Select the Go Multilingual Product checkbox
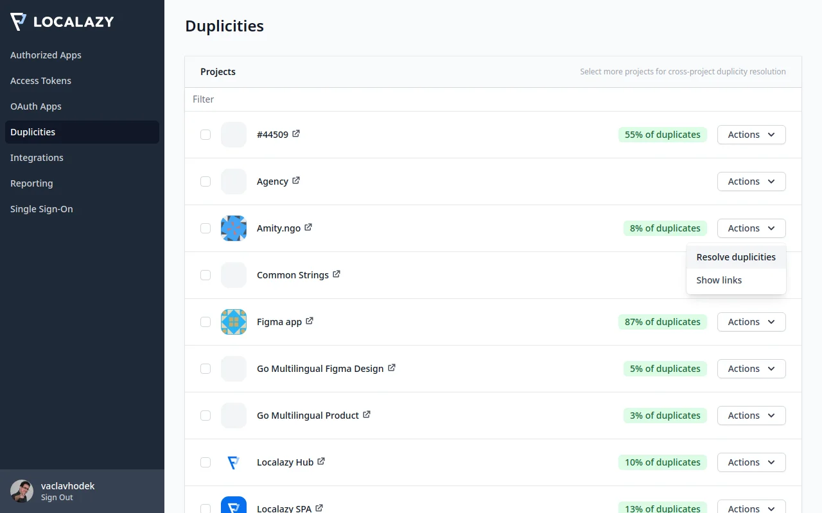The image size is (822, 513). [205, 416]
